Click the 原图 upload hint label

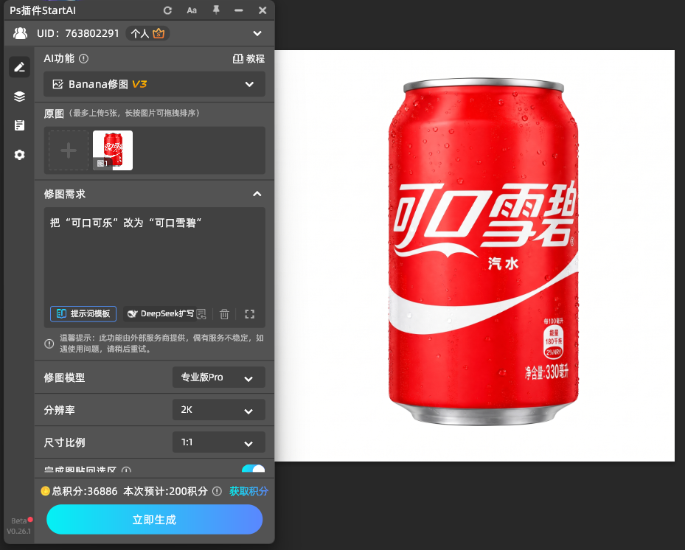pyautogui.click(x=122, y=114)
